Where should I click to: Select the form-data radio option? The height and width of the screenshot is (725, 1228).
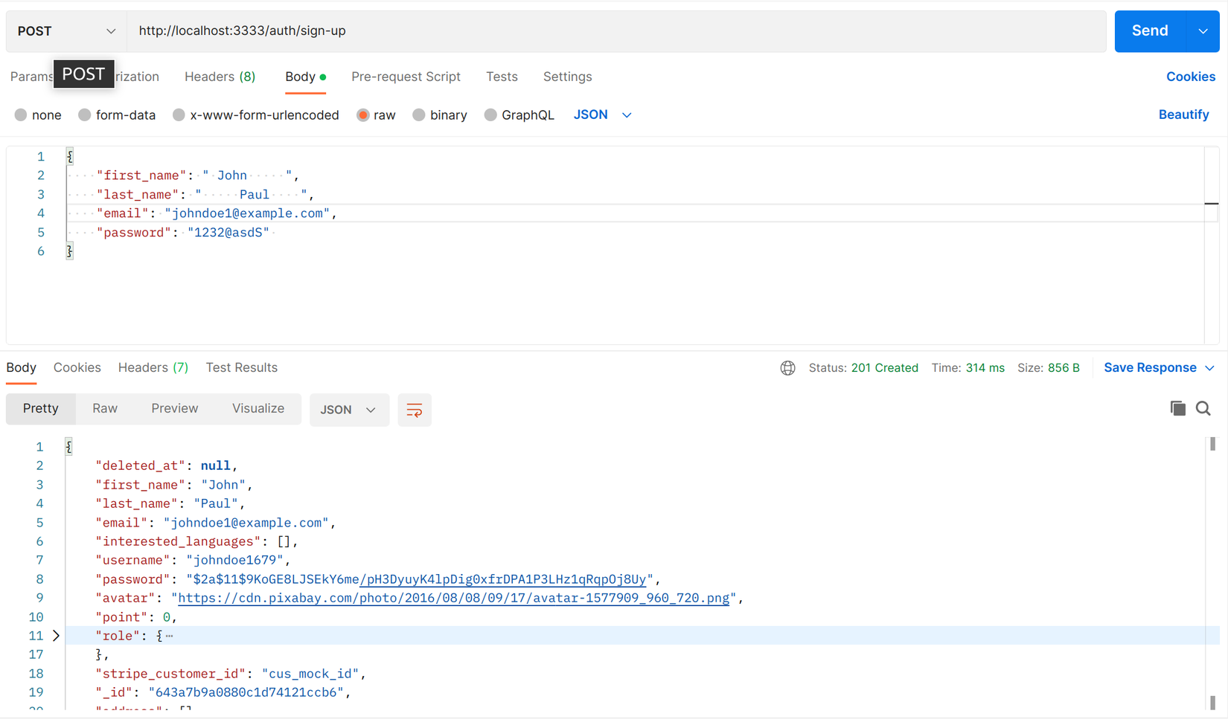(x=85, y=115)
